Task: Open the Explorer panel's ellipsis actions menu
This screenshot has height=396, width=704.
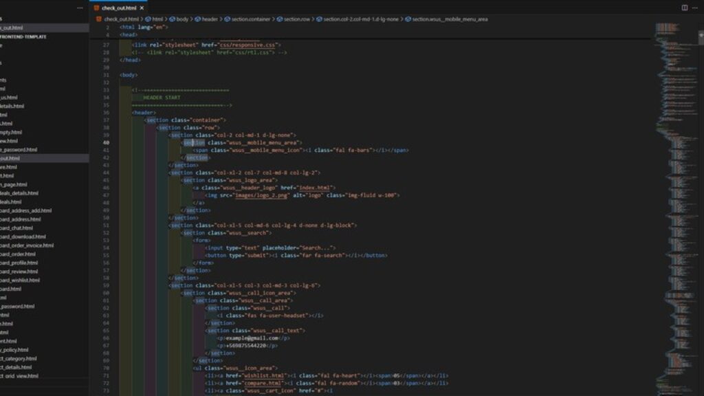Action: (x=80, y=8)
